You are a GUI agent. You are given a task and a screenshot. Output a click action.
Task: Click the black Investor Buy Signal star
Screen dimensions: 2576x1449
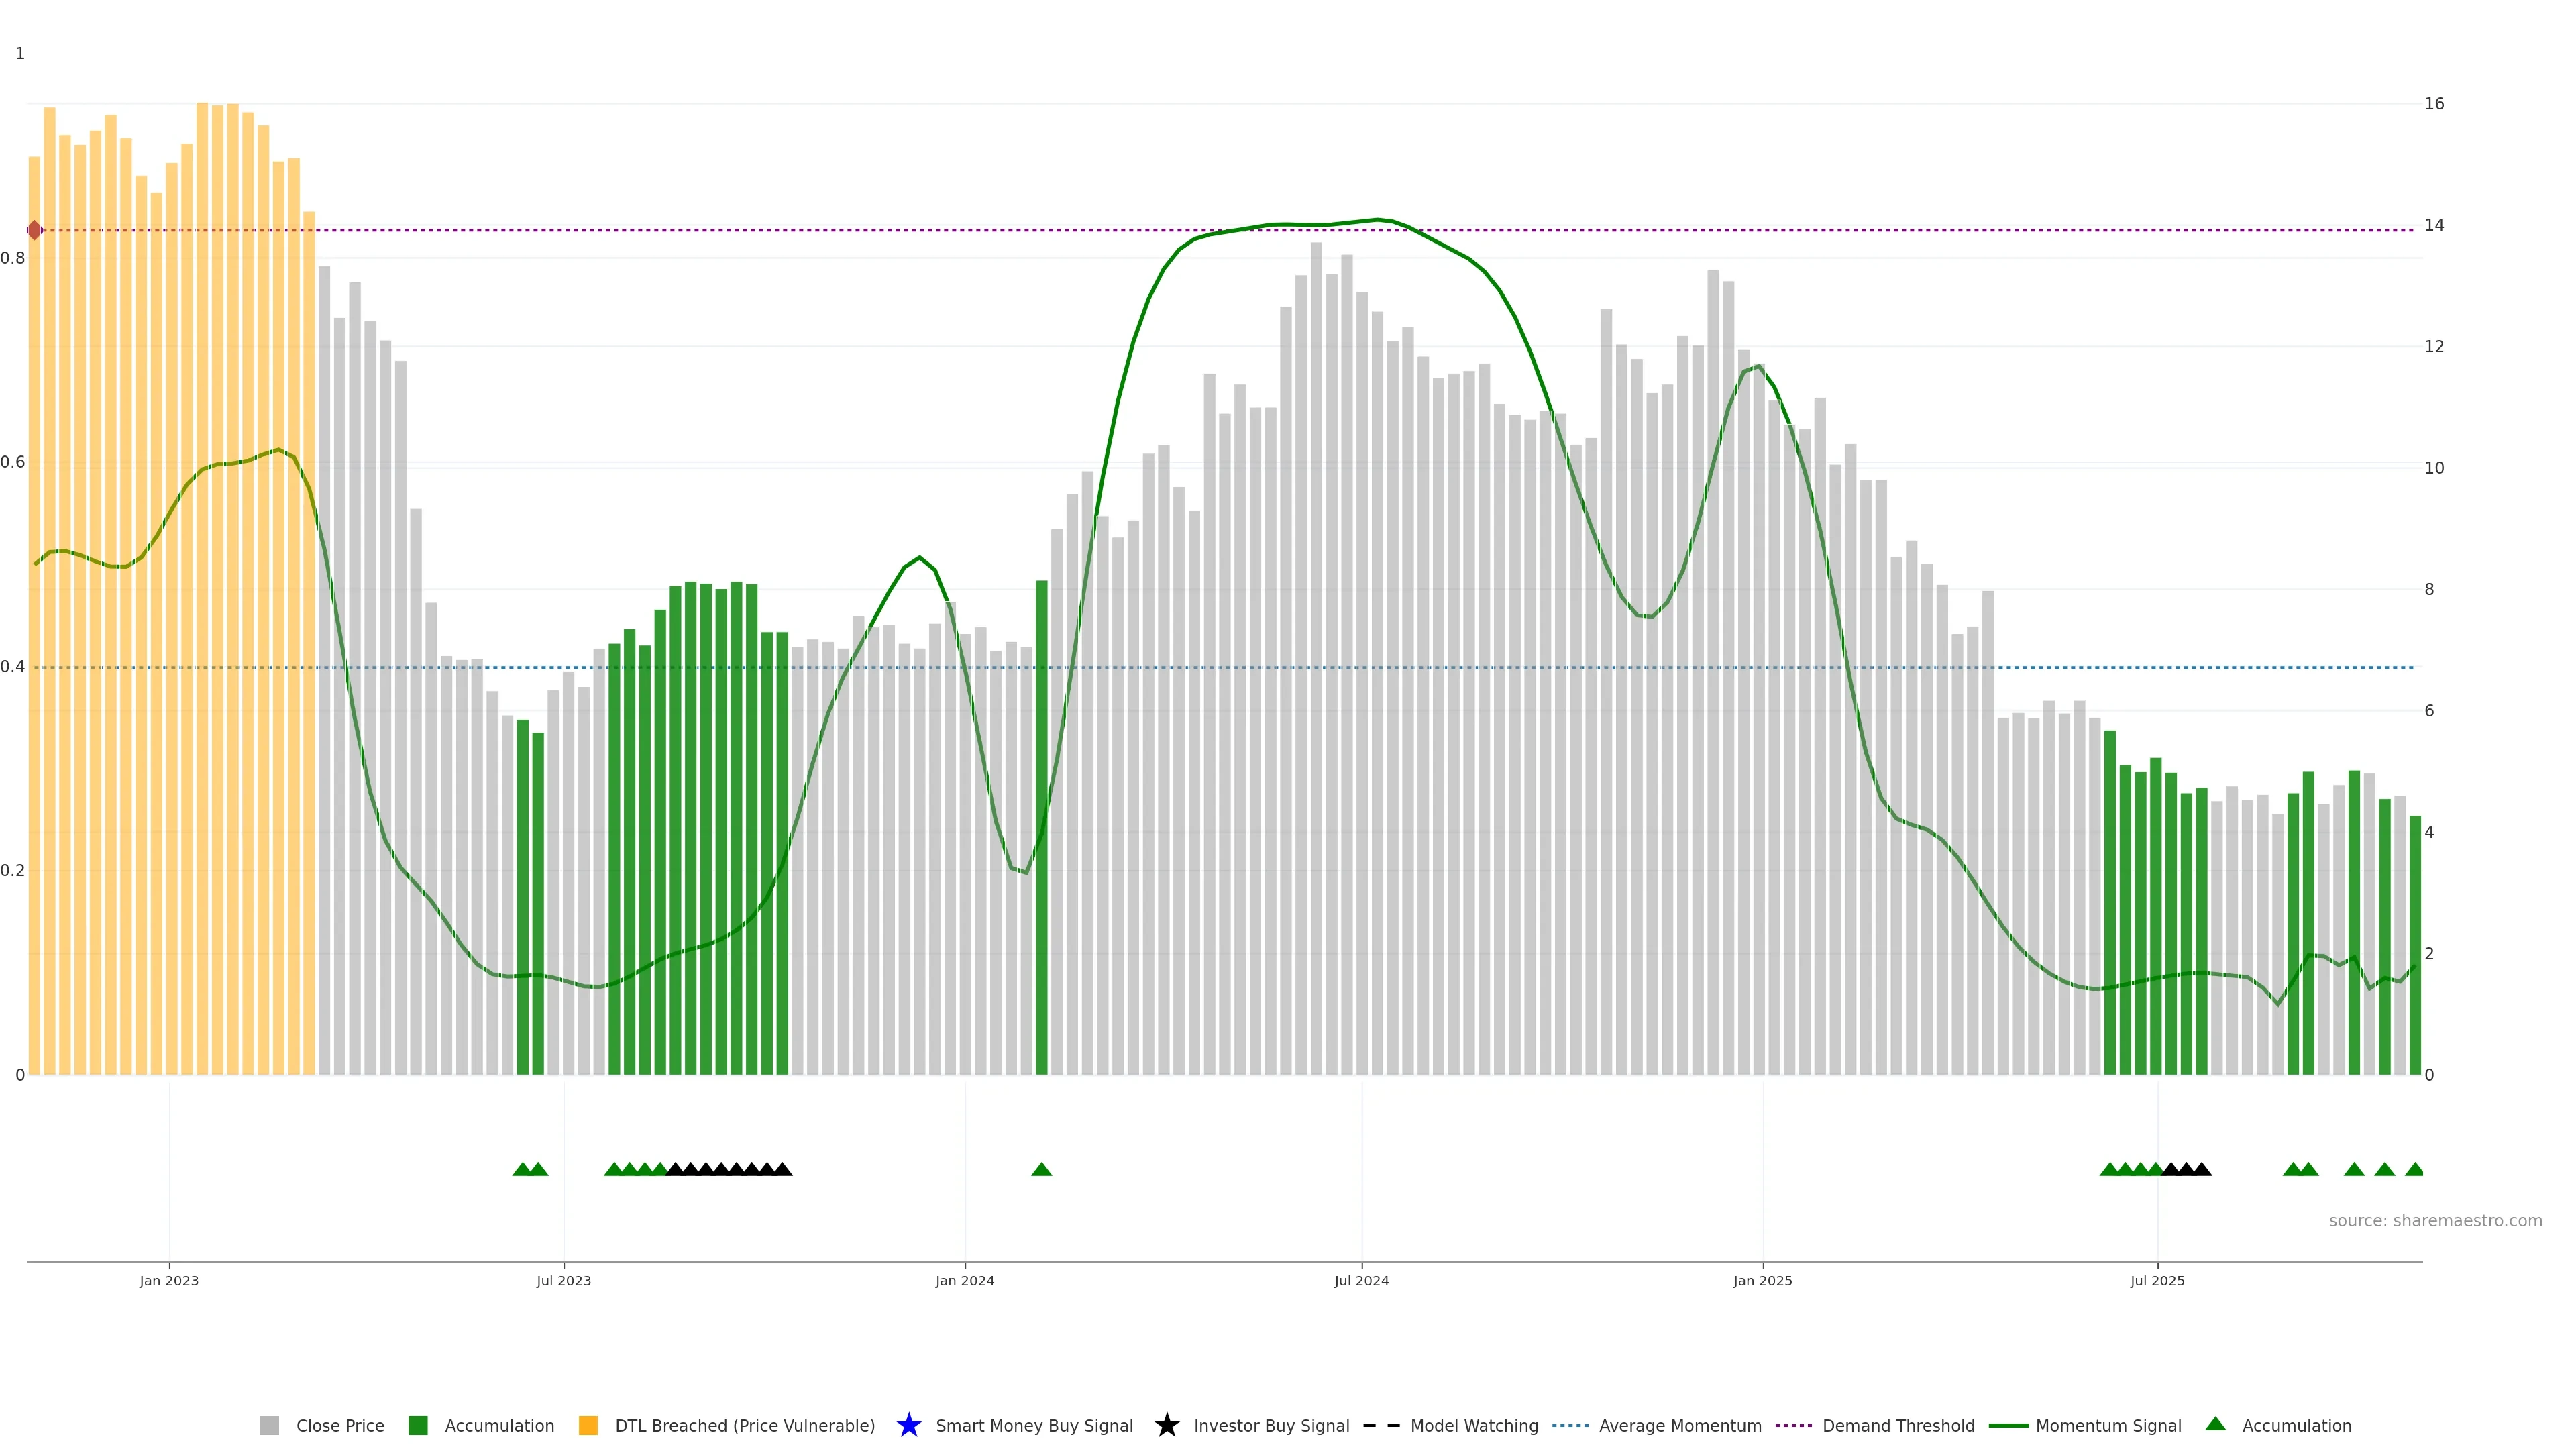click(1166, 1425)
